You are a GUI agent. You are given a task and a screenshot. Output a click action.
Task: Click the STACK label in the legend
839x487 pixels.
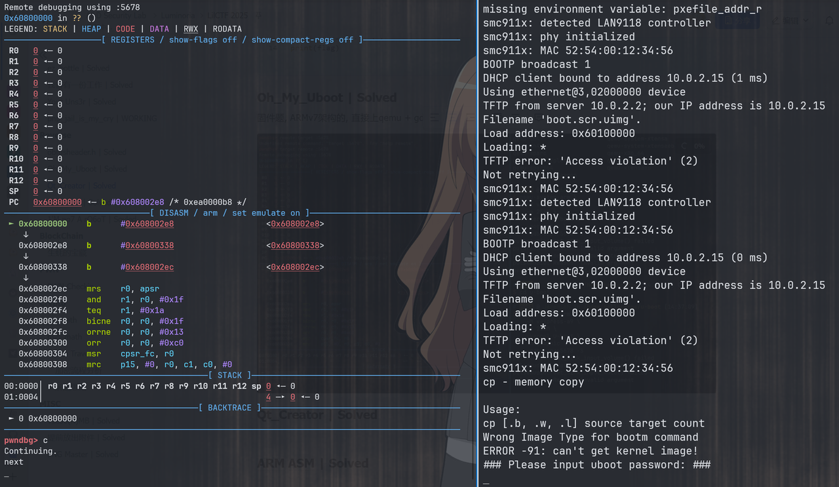click(55, 29)
